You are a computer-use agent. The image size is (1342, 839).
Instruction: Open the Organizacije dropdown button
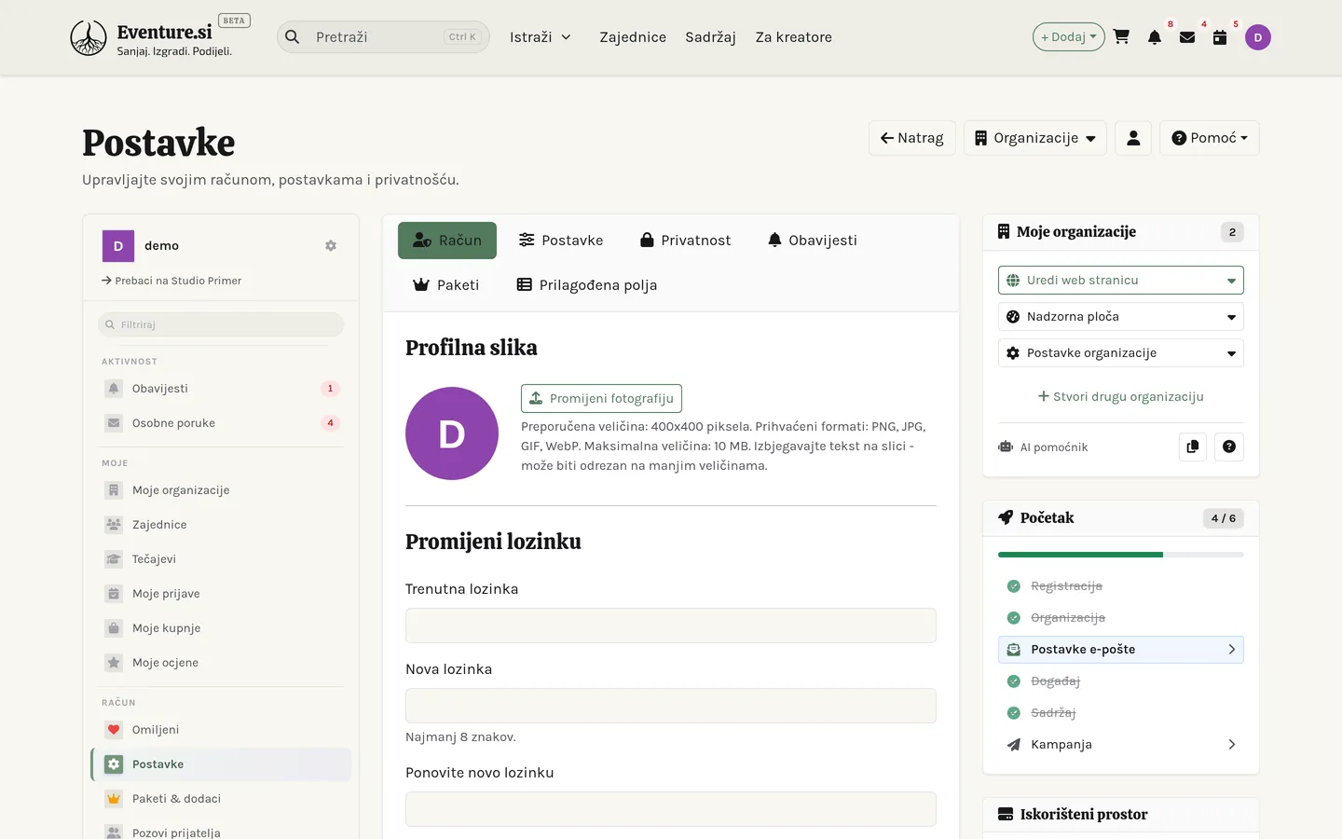(1035, 138)
